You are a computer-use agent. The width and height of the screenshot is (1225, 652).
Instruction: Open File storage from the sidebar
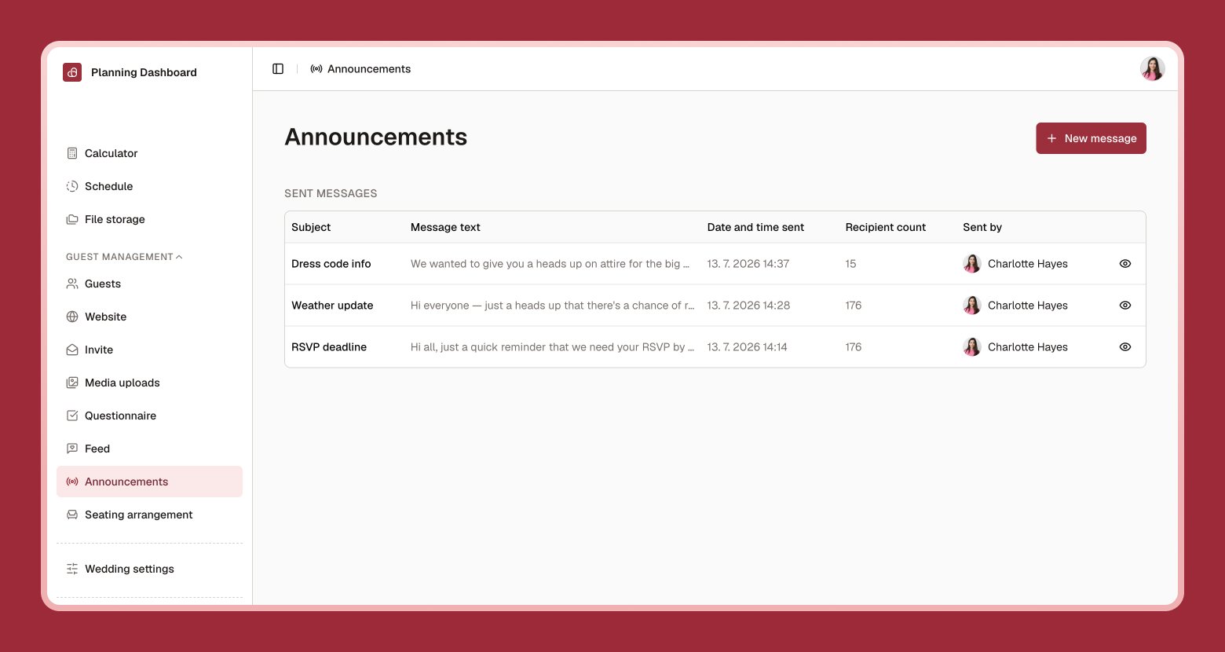click(x=149, y=219)
